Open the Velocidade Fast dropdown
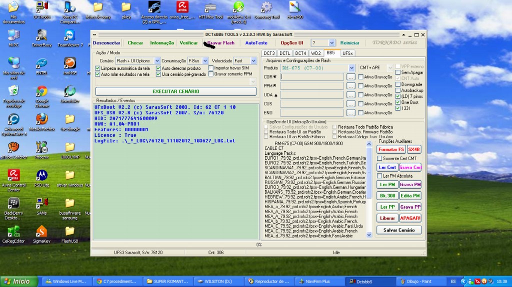This screenshot has height=287, width=512. (253, 61)
